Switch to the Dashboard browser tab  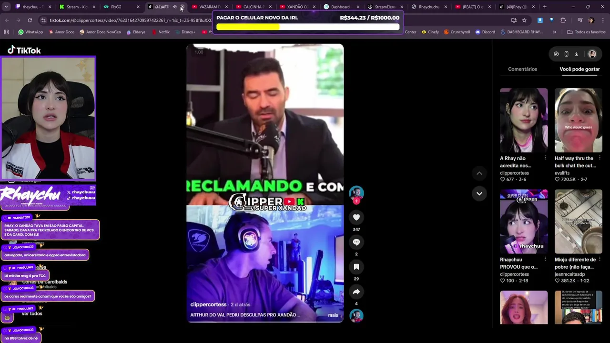340,7
